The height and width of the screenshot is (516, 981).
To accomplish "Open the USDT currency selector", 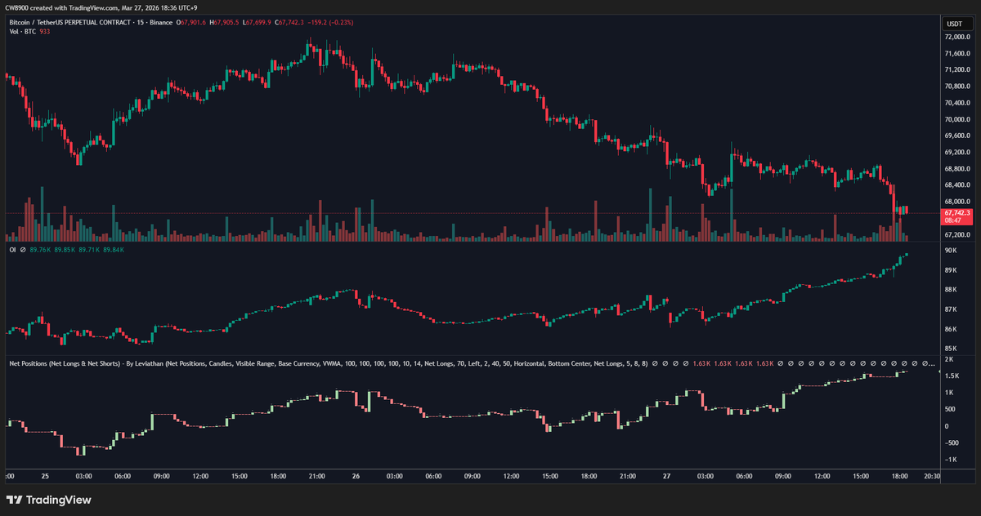I will (x=954, y=24).
